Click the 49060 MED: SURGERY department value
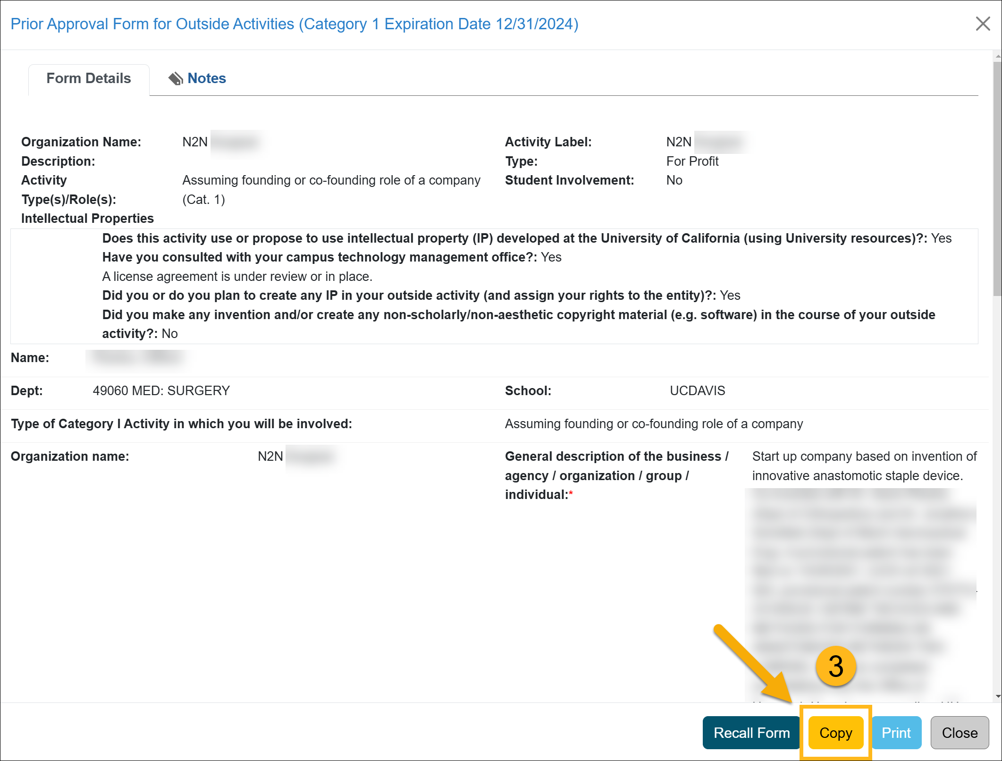Viewport: 1002px width, 761px height. click(x=161, y=391)
